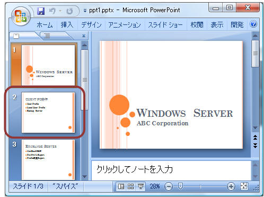Save the presentation with floppy icon
Screen dimensions: 264x197
point(41,11)
